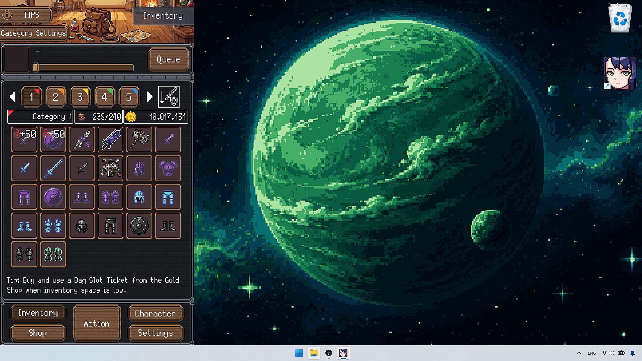Image resolution: width=642 pixels, height=361 pixels.
Task: Switch to category tab 2
Action: pyautogui.click(x=56, y=97)
